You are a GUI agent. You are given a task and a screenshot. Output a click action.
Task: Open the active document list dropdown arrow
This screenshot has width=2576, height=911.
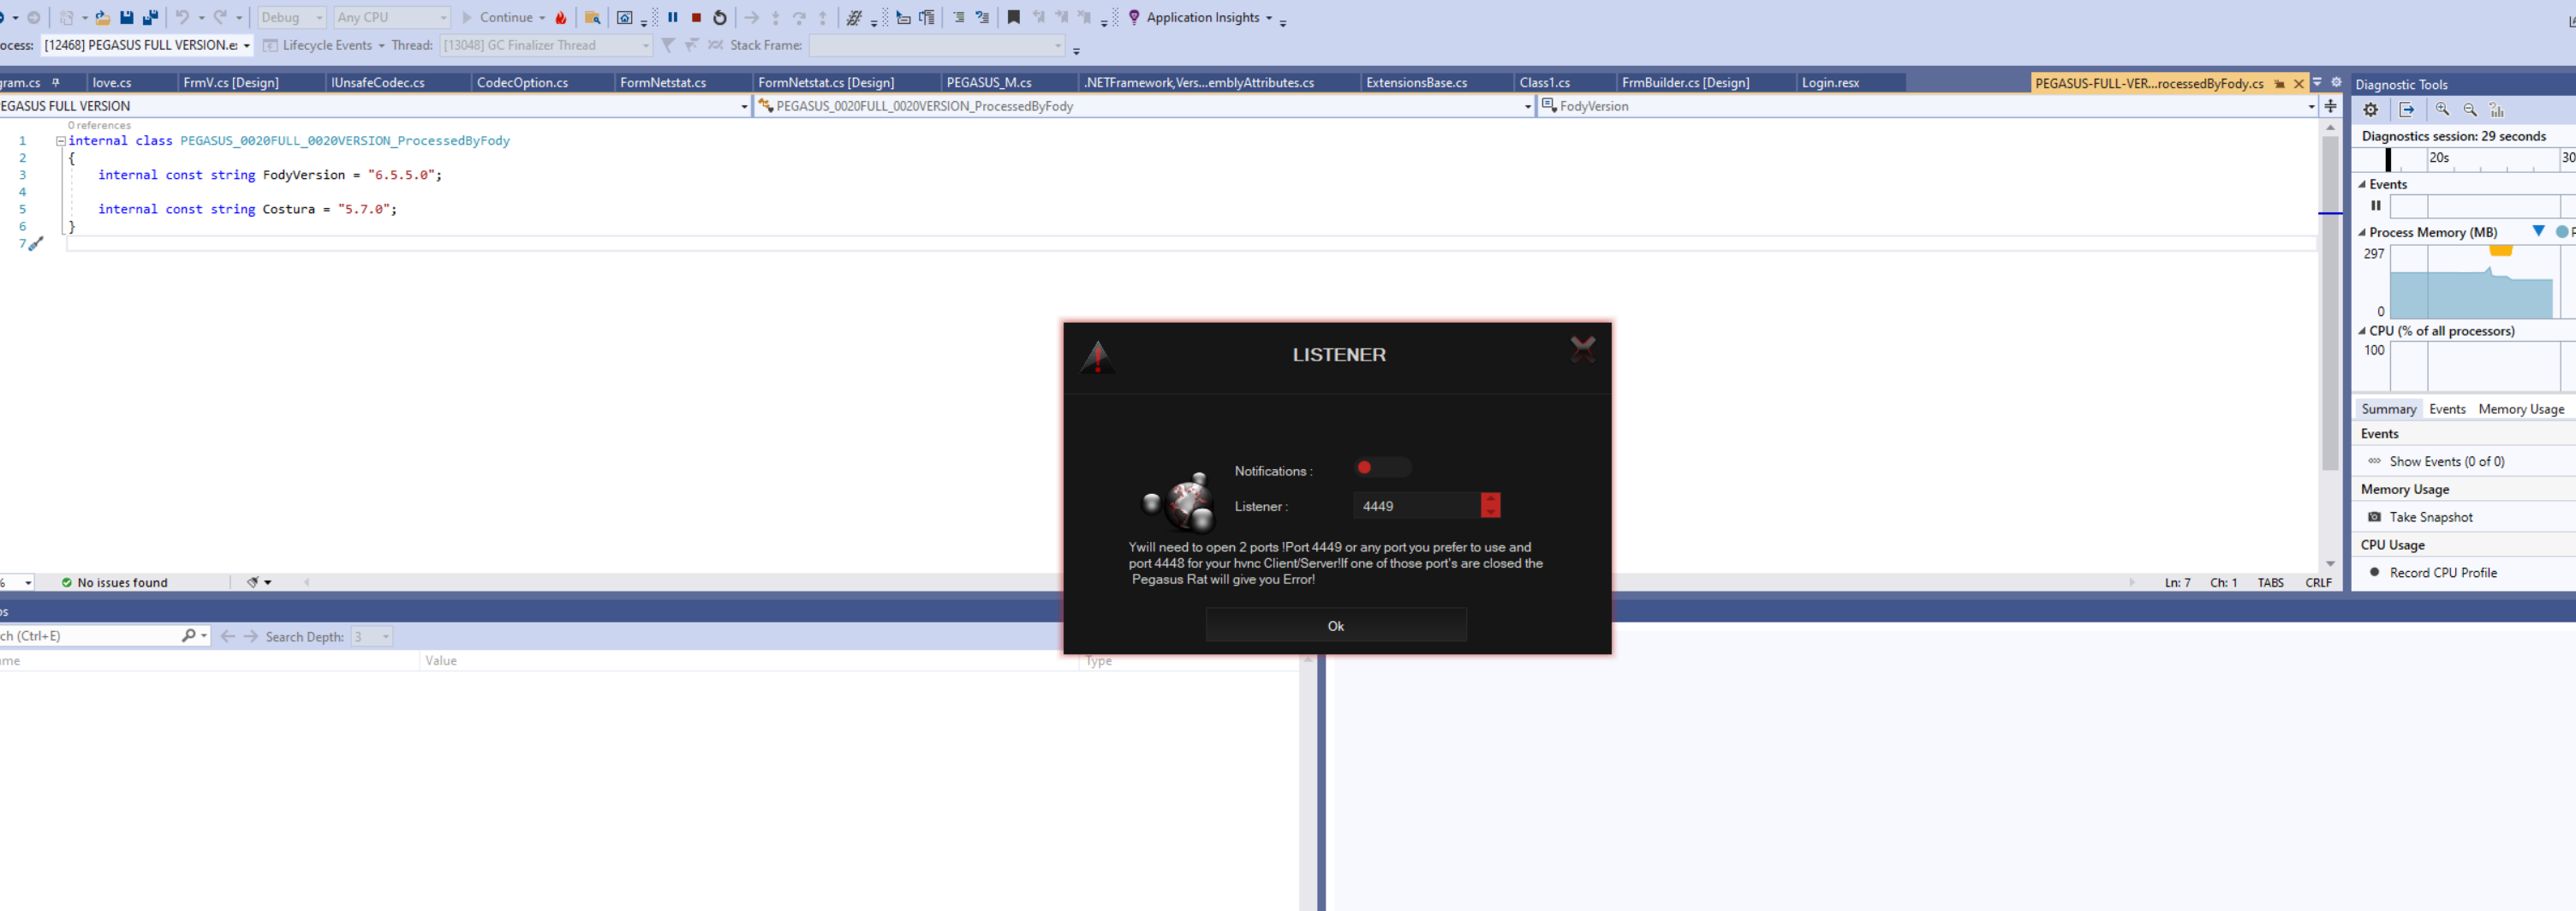click(x=2317, y=83)
